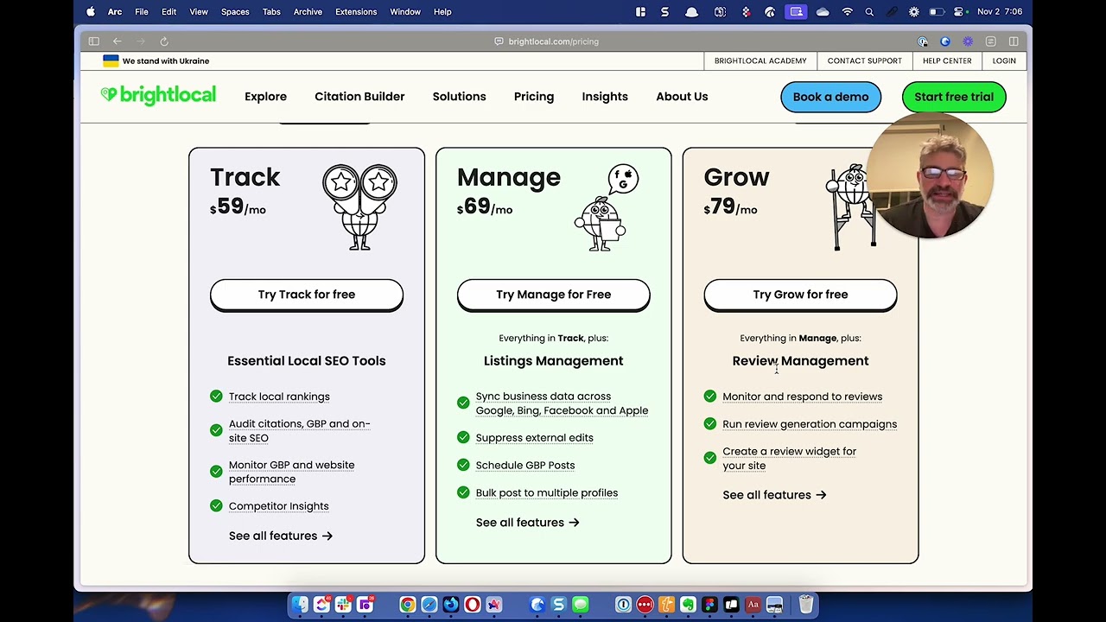Open the Insights navigation menu
Image resolution: width=1106 pixels, height=622 pixels.
pos(605,96)
